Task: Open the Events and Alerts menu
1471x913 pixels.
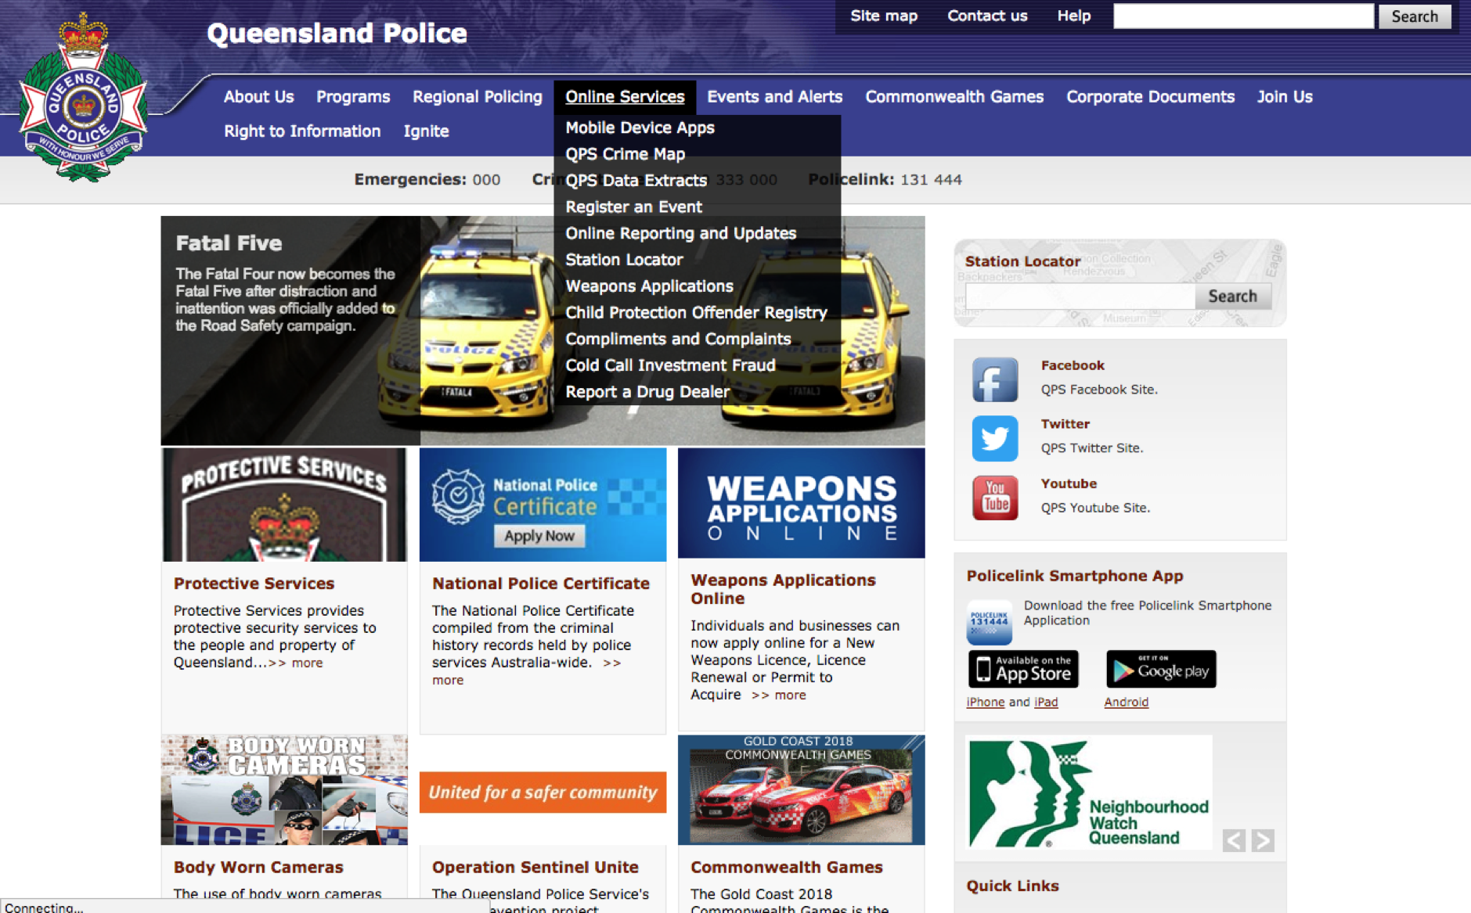Action: (775, 97)
